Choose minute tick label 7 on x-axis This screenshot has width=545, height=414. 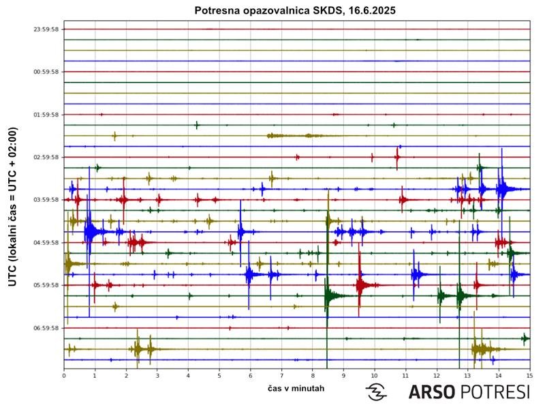coord(281,376)
